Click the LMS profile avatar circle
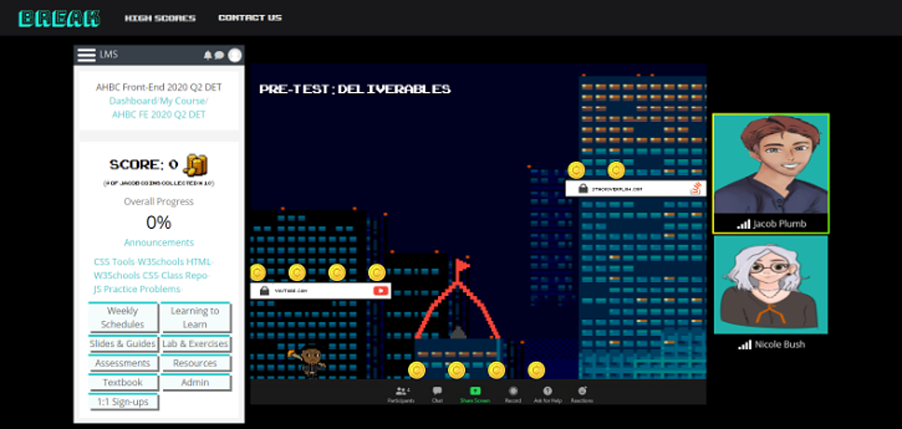Screen dimensions: 902x429 pos(235,55)
